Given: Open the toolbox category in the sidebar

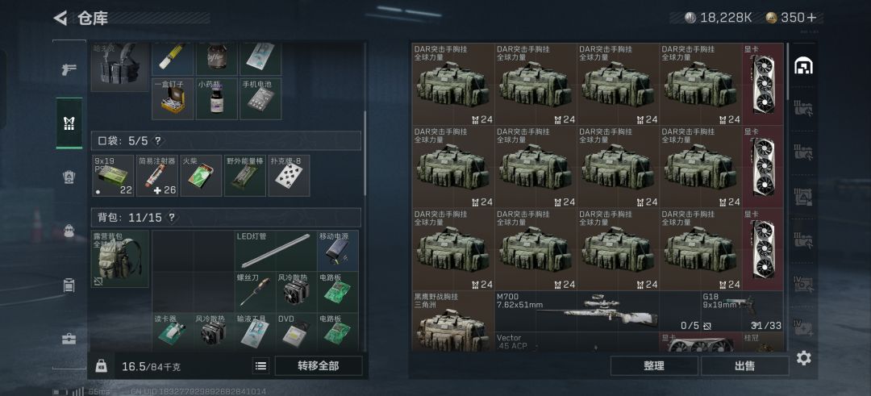Looking at the screenshot, I should coord(69,339).
